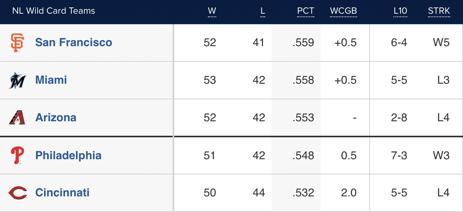Viewport: 463px width, 212px height.
Task: Sort by the PCT column header
Action: (x=305, y=11)
